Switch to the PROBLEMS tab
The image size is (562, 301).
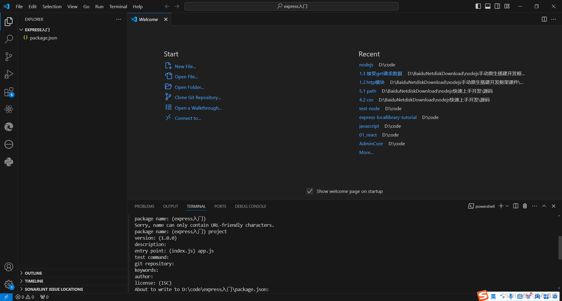point(144,206)
